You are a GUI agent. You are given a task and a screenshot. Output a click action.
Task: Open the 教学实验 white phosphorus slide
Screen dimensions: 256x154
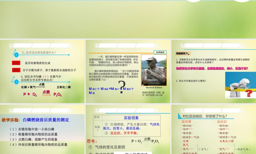(x=43, y=128)
